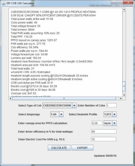Image resolution: width=135 pixels, height=166 pixels.
Task: Click 'Power watts per sq.m.: 544.44' line
Action: point(29,51)
